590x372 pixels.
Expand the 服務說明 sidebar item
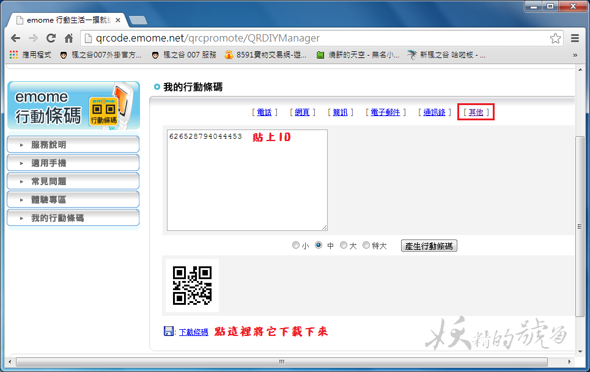click(x=73, y=144)
